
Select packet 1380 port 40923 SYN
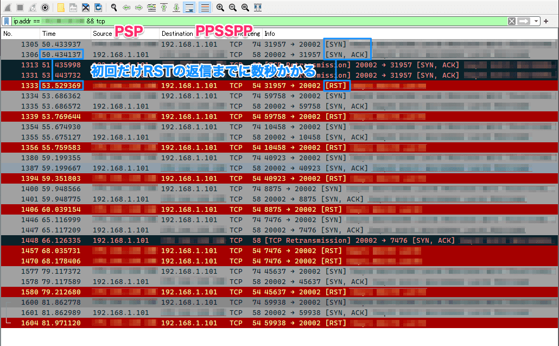coord(279,158)
